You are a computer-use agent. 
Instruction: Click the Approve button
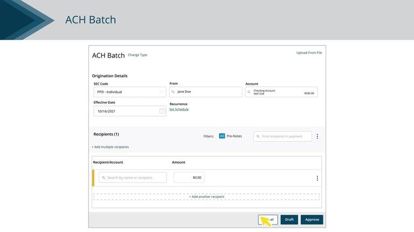[x=312, y=220]
